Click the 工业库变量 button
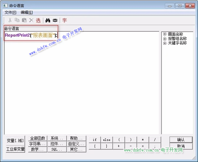 pos(15,149)
